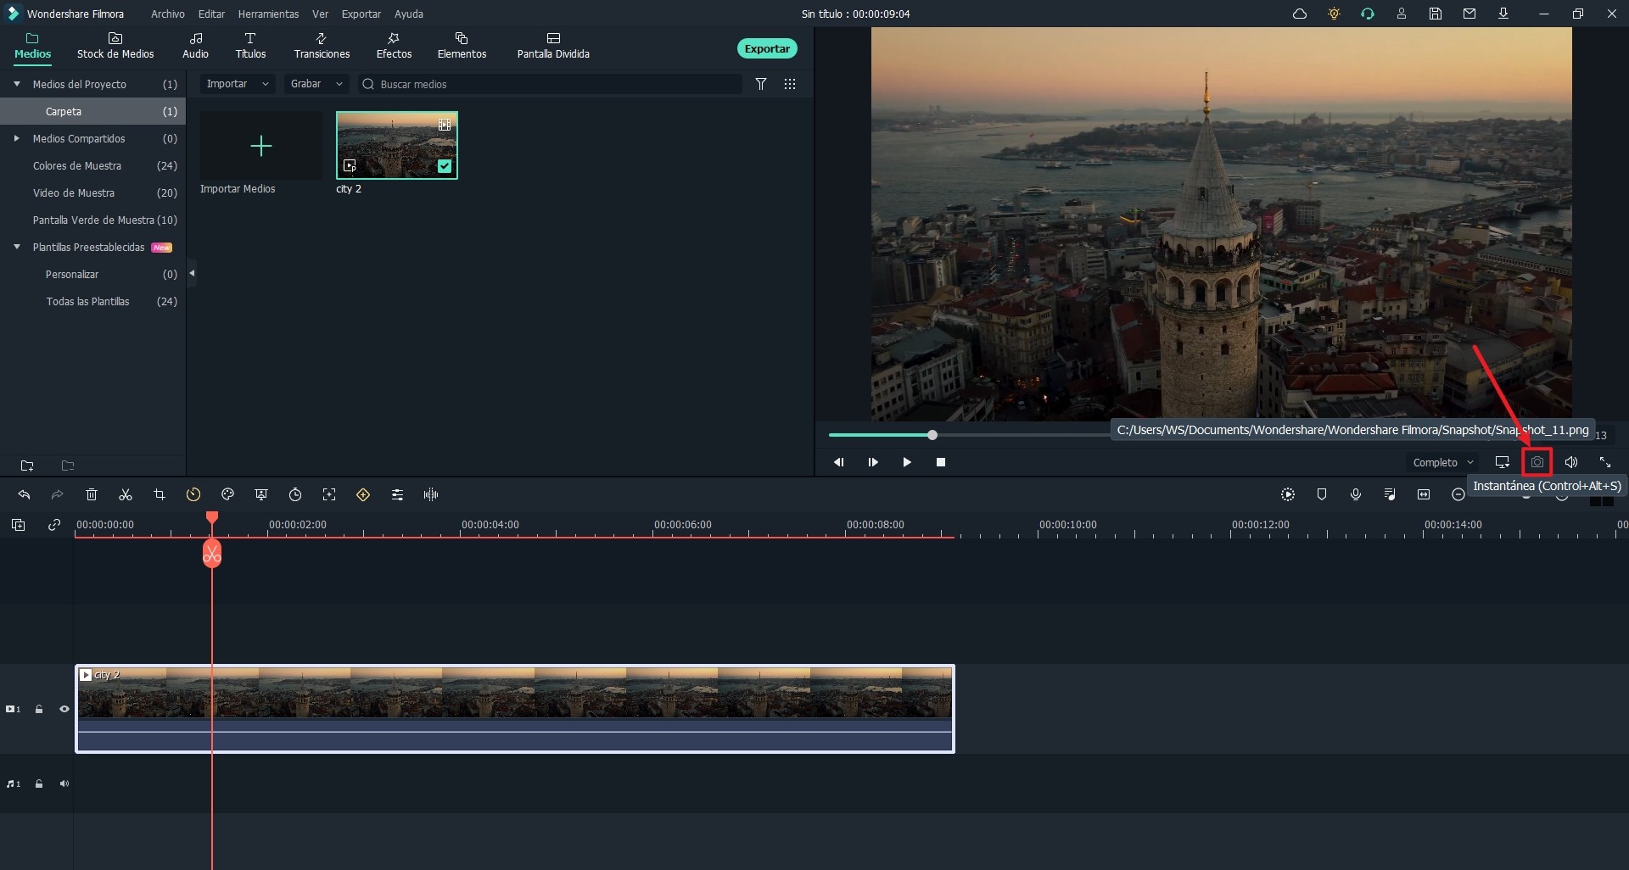Stop the preview playback
The image size is (1629, 870).
[x=941, y=462]
